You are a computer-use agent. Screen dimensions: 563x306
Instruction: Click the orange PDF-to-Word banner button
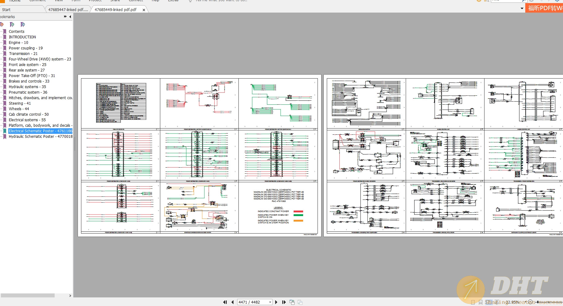pos(544,8)
